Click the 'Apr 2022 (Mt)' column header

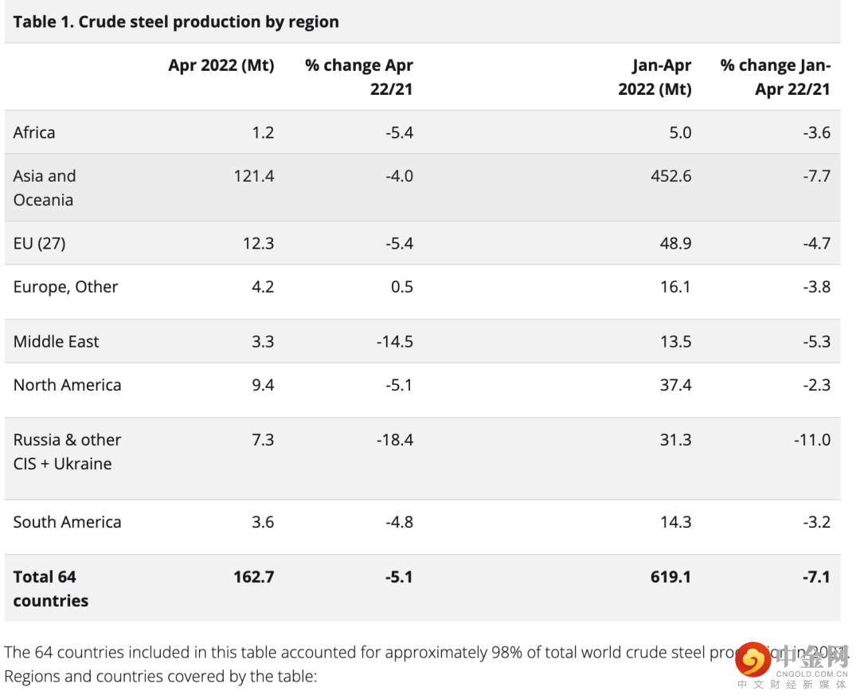click(x=221, y=65)
